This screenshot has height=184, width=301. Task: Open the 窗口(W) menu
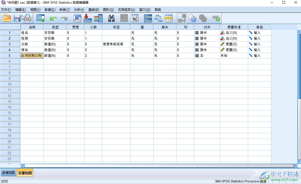(145, 10)
